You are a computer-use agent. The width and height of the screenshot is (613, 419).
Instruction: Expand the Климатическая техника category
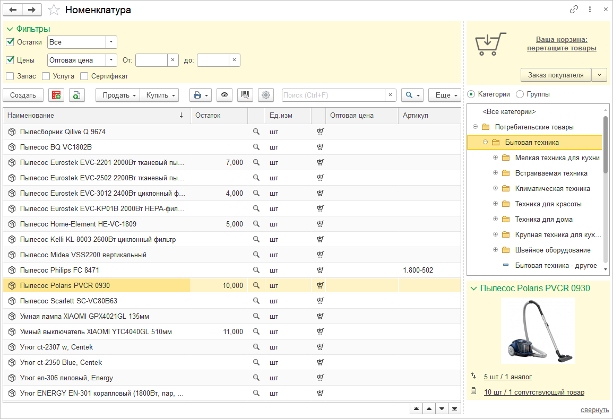495,188
